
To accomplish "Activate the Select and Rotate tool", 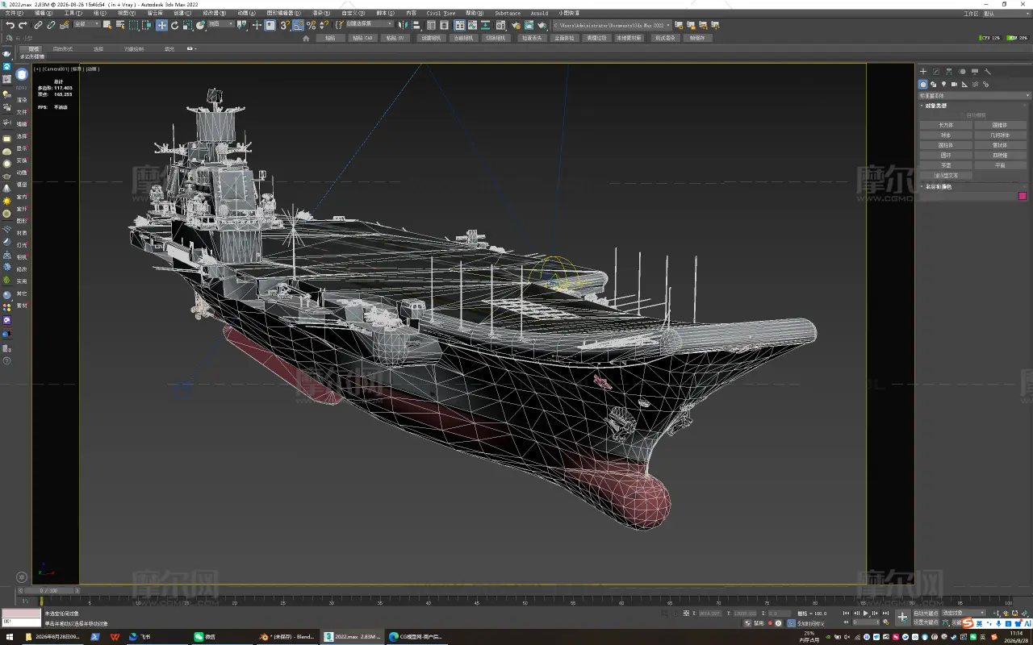I will 174,25.
